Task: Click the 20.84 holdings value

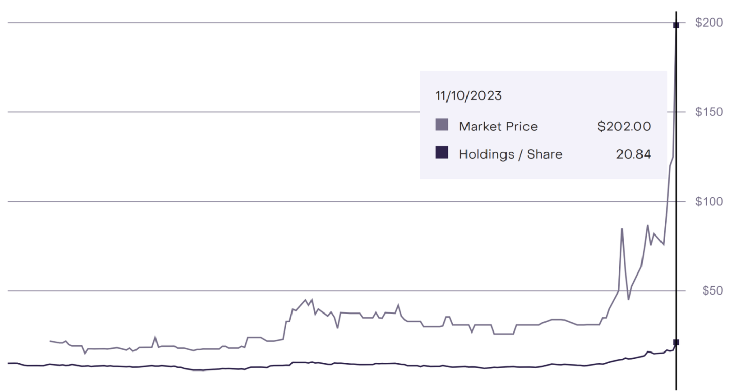Action: [633, 154]
